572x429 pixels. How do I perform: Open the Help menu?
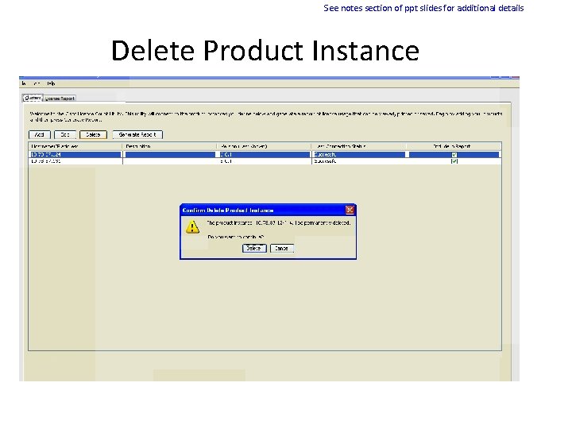[x=51, y=83]
